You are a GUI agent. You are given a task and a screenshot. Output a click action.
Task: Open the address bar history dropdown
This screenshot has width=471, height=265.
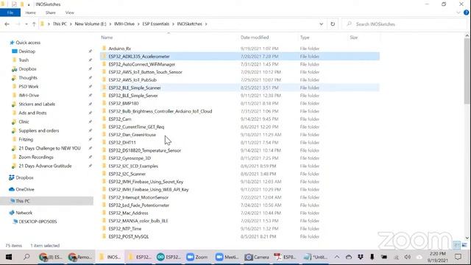tap(321, 24)
